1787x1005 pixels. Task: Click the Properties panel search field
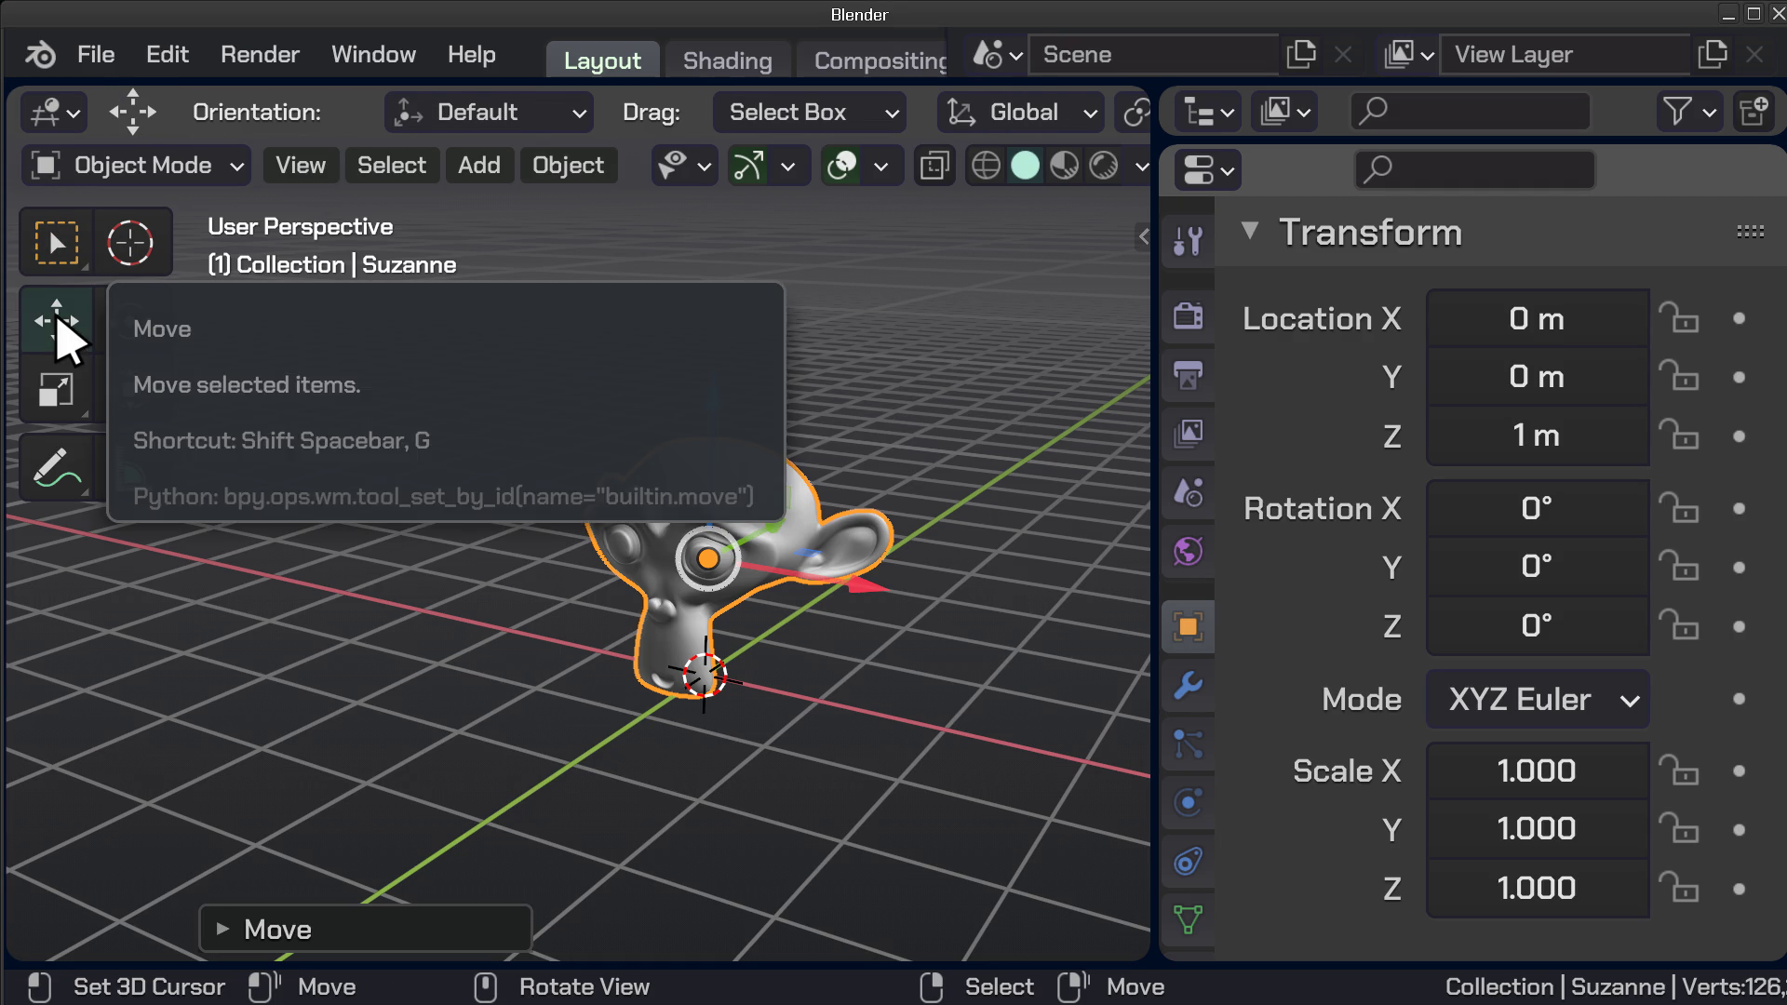(x=1476, y=169)
